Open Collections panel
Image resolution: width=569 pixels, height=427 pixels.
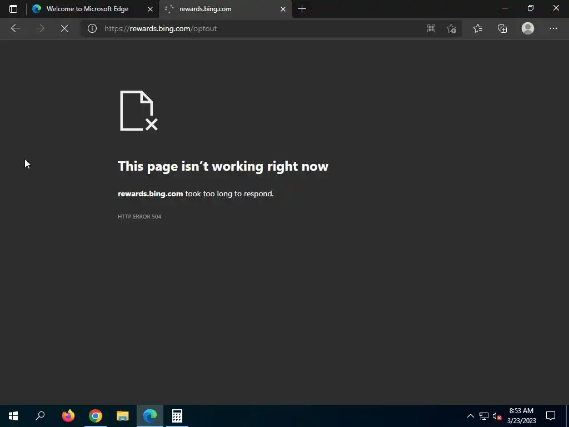(x=502, y=28)
